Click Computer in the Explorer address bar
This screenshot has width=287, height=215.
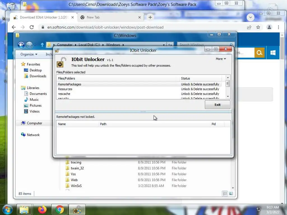(65, 45)
